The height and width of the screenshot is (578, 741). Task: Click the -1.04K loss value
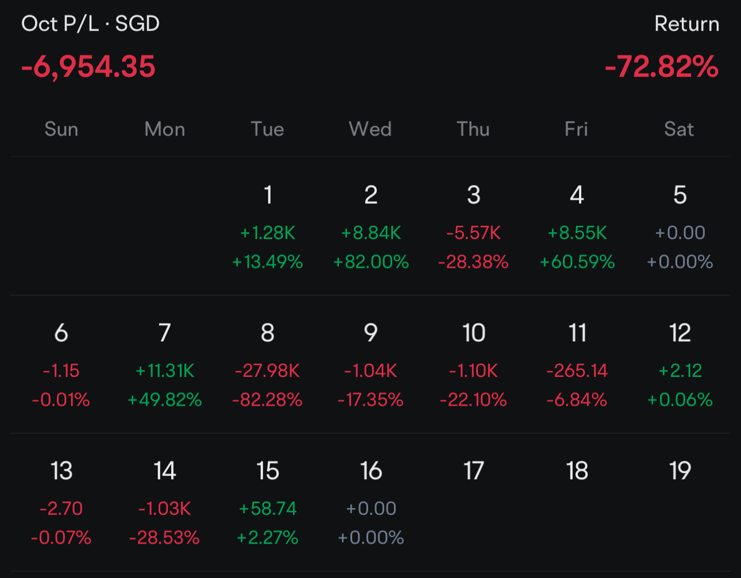371,371
